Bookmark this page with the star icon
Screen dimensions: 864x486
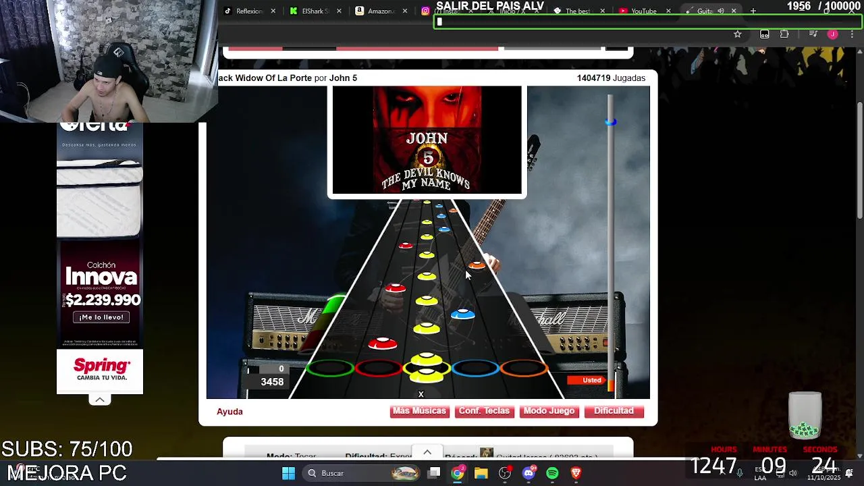(738, 34)
